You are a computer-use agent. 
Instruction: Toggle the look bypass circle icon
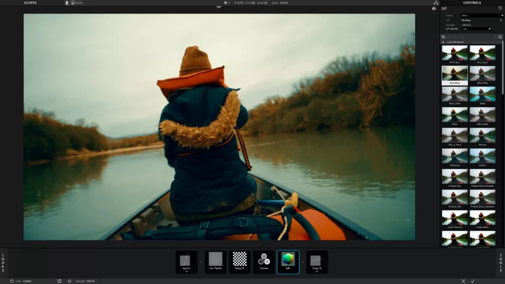[69, 281]
